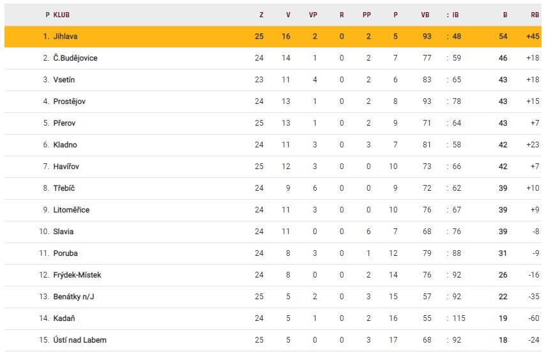546x356 pixels.
Task: Click the Přerov team name
Action: [x=64, y=123]
